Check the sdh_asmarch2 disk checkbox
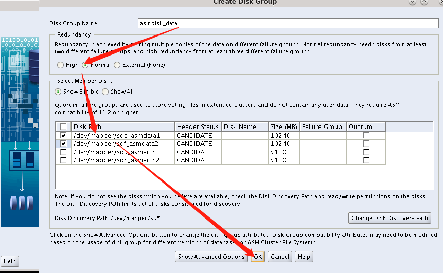Viewport: 443px width, 273px height. [63, 160]
